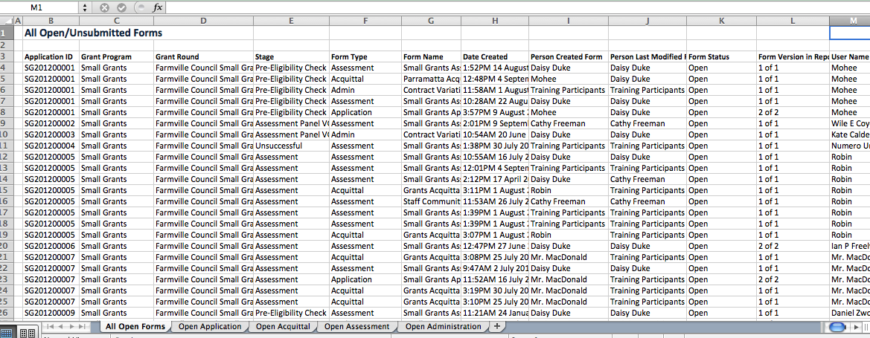
Task: Open the Open Application sheet tab
Action: tap(210, 327)
